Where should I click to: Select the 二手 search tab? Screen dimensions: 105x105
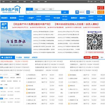pyautogui.click(x=29, y=9)
